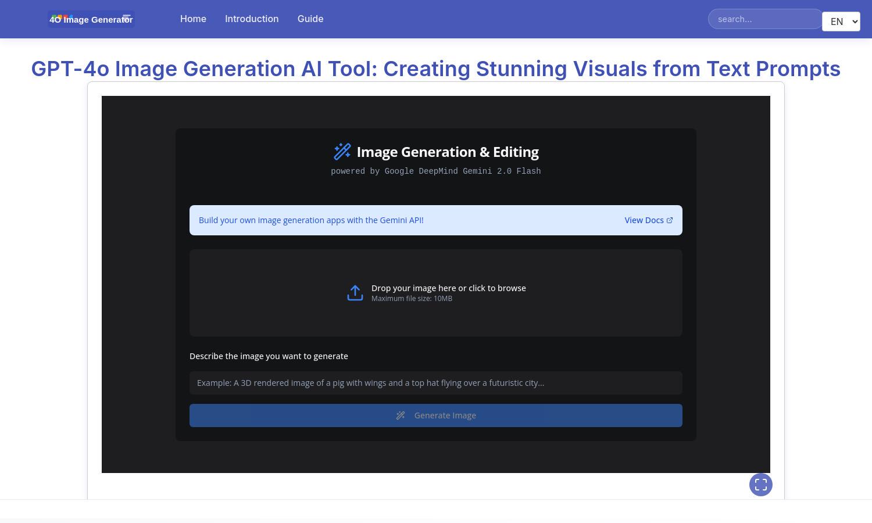Go to the Introduction page

pyautogui.click(x=252, y=19)
